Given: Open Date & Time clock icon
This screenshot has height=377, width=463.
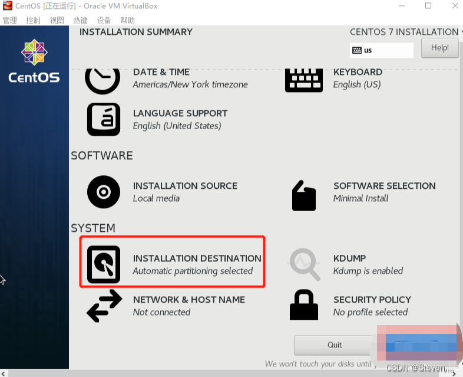Looking at the screenshot, I should 102,81.
